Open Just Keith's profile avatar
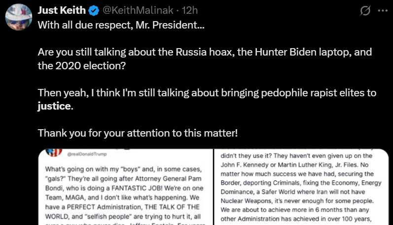This screenshot has height=225, width=393. [19, 17]
